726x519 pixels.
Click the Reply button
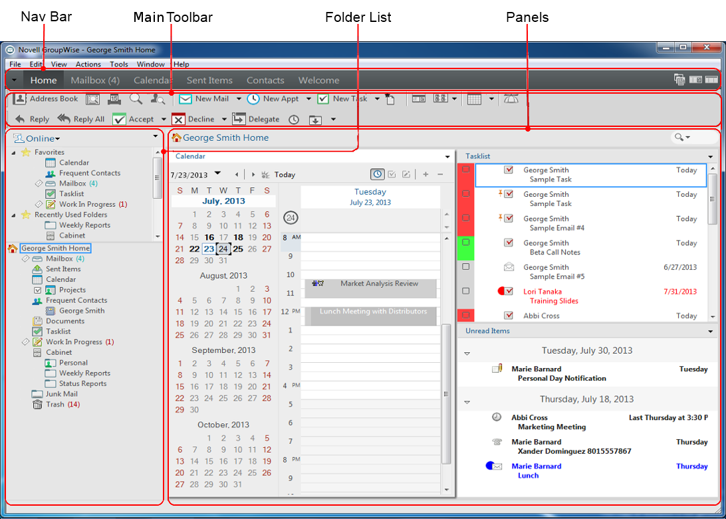(x=32, y=119)
